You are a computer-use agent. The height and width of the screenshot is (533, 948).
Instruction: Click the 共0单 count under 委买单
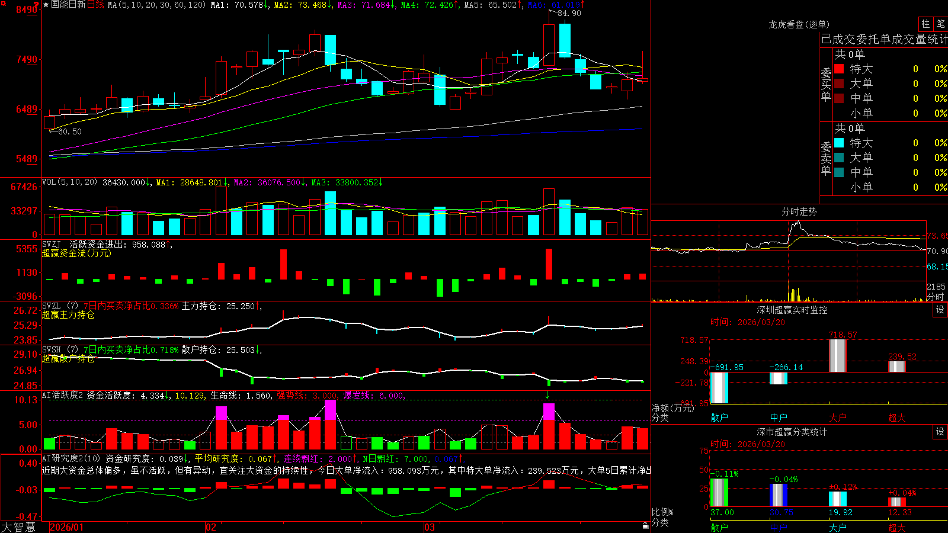coord(850,54)
